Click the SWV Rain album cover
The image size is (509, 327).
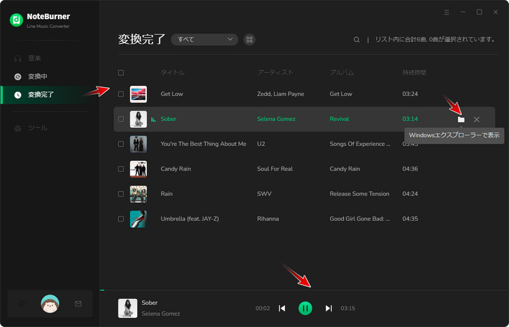[138, 194]
